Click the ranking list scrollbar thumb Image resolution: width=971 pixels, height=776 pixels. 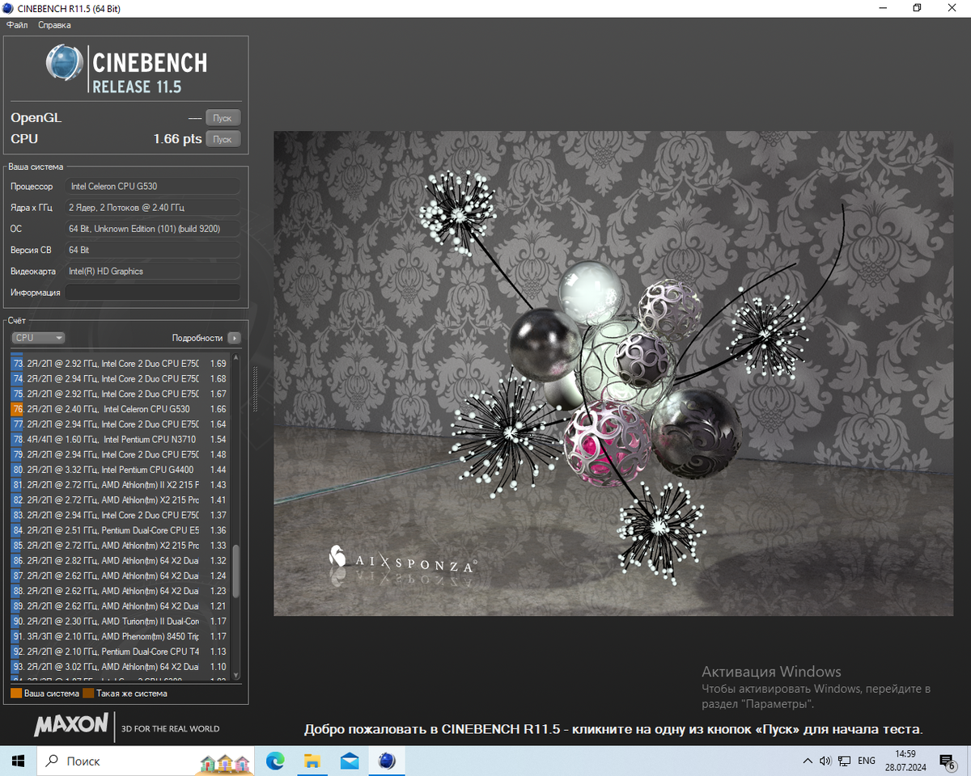coord(236,571)
